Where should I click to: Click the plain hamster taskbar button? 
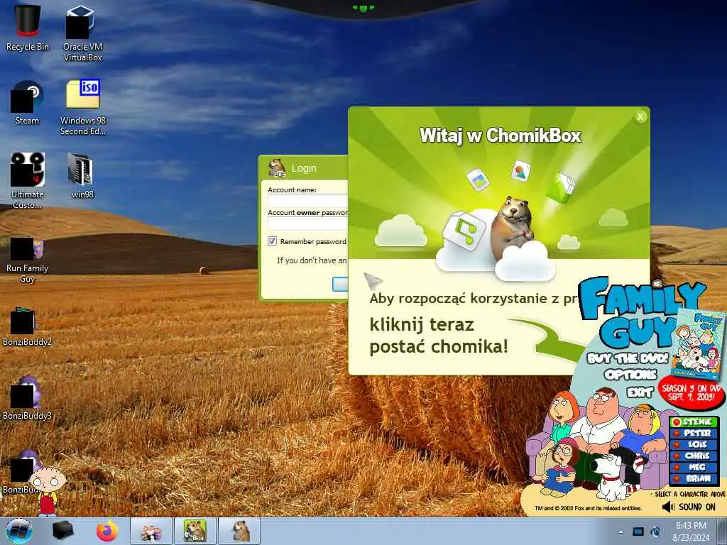click(x=239, y=531)
